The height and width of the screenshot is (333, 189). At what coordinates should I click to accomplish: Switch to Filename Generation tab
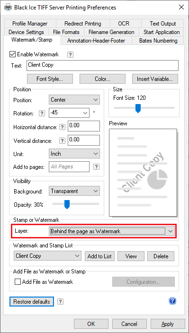(111, 32)
